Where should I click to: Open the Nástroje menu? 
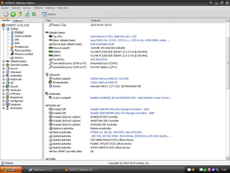tap(50, 8)
